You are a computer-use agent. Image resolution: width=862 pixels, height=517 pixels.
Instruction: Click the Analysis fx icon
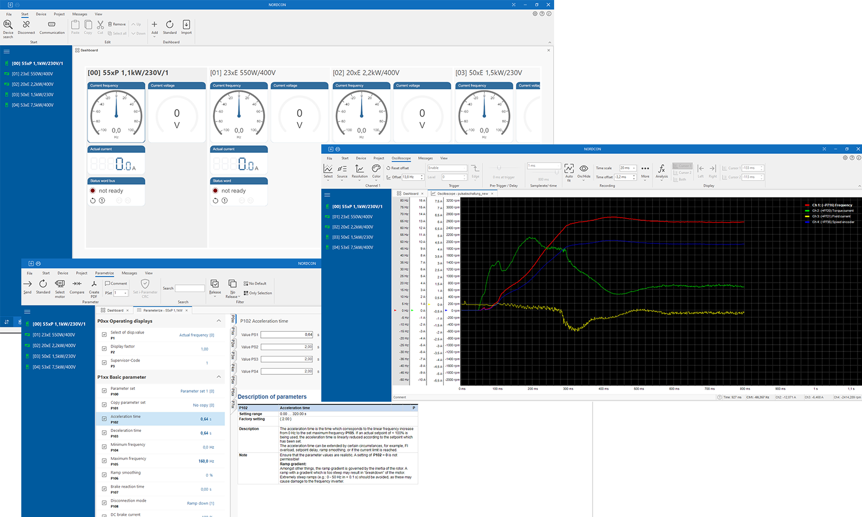click(x=662, y=168)
